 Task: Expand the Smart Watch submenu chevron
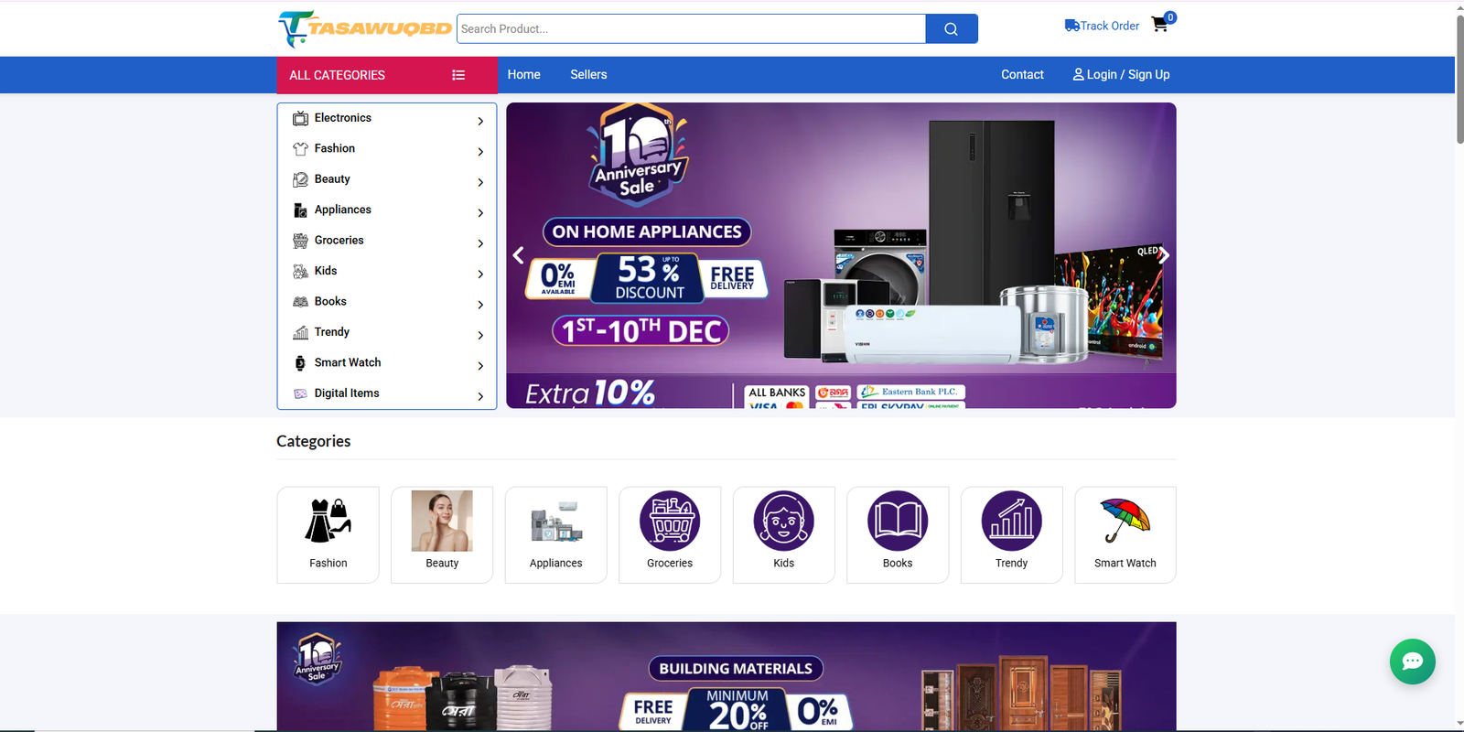click(480, 366)
